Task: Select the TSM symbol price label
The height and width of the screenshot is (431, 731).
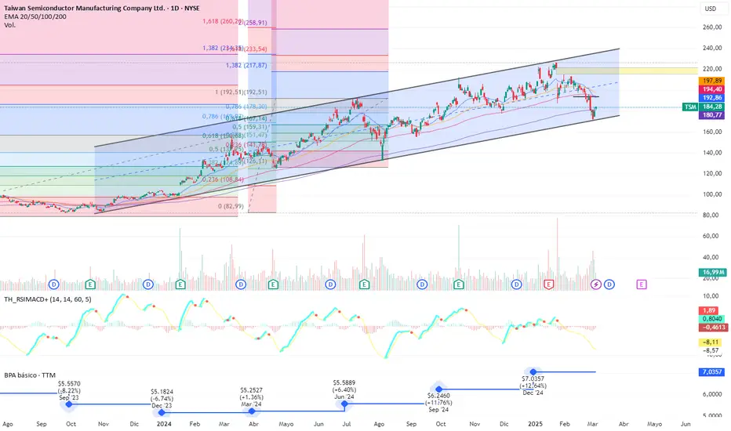Action: [x=690, y=107]
